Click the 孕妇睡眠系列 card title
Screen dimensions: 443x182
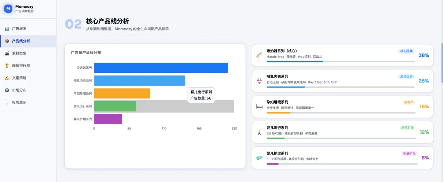pos(277,102)
